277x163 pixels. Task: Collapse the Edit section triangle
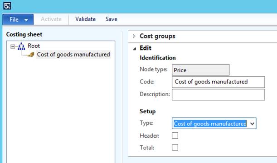tap(135, 49)
